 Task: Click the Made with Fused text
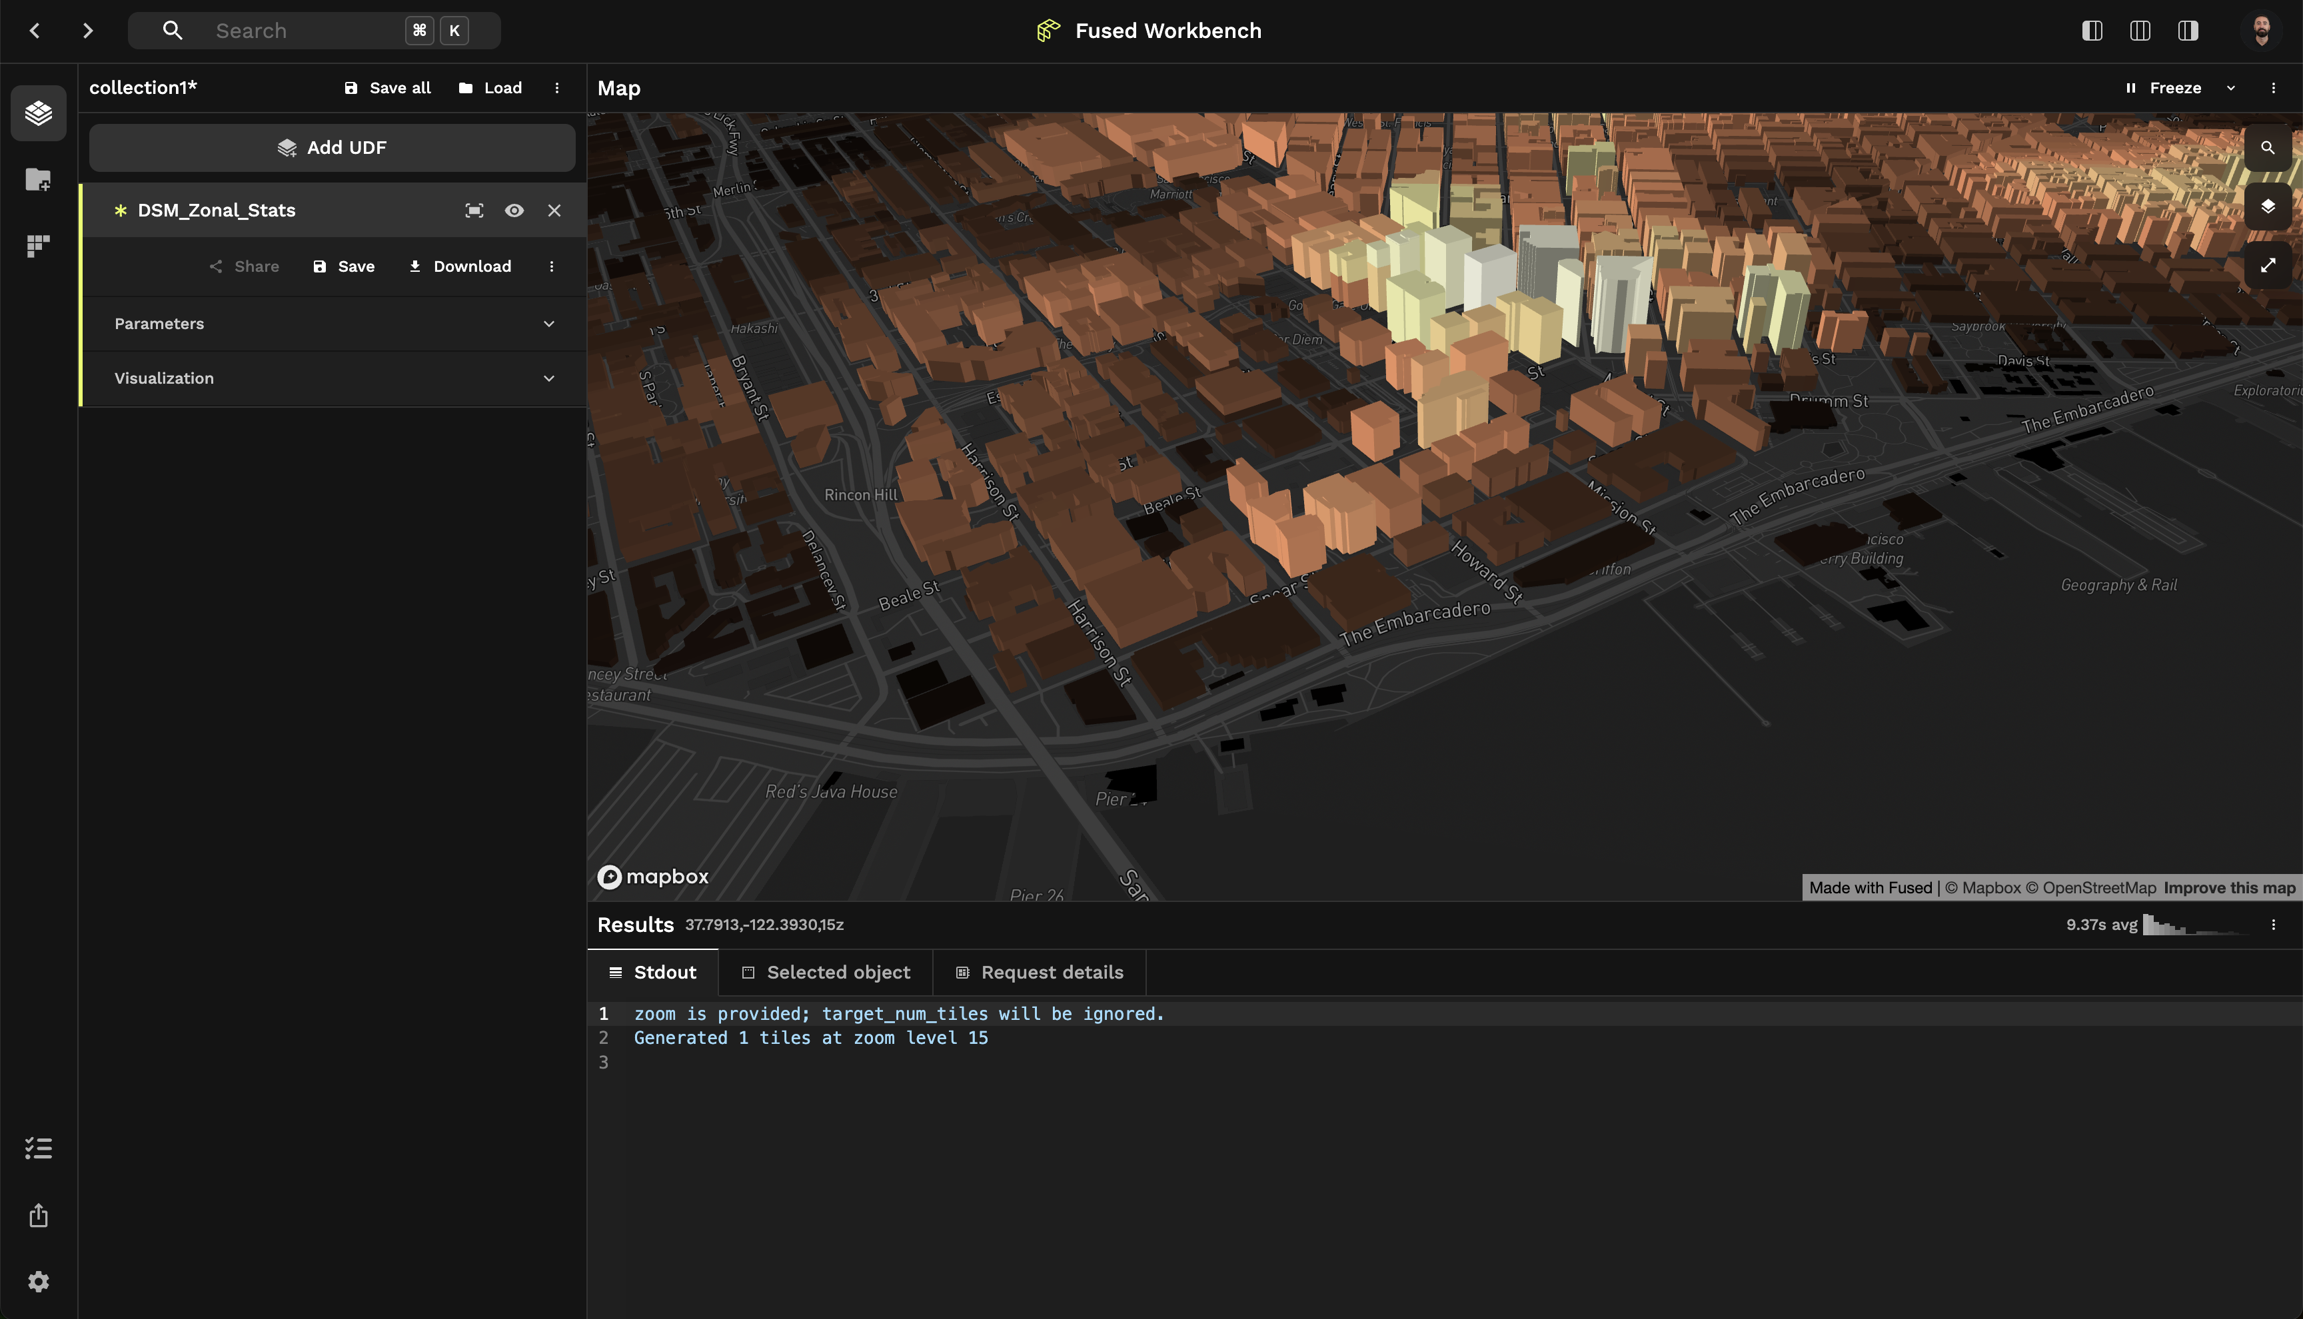click(1871, 888)
